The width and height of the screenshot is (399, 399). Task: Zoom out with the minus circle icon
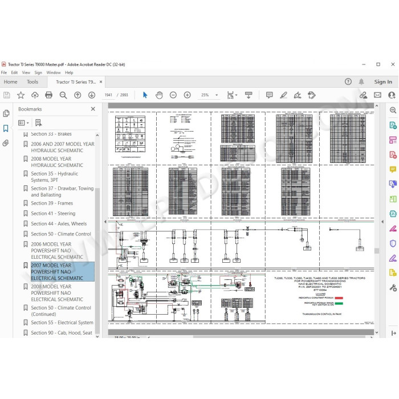point(173,95)
